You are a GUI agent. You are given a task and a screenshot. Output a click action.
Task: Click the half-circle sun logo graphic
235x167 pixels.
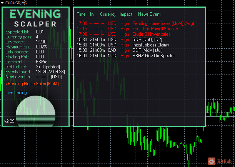pos(35,111)
